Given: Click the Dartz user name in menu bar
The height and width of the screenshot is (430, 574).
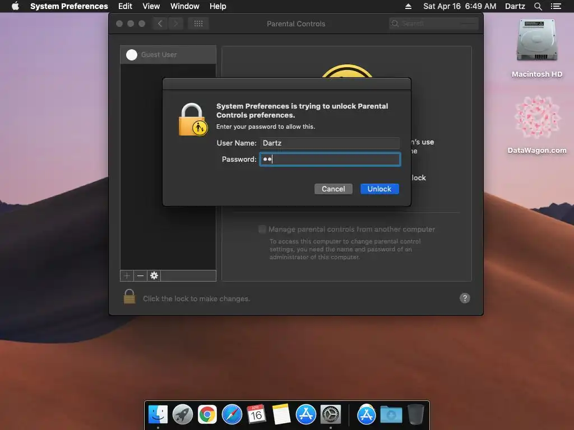Looking at the screenshot, I should 515,6.
